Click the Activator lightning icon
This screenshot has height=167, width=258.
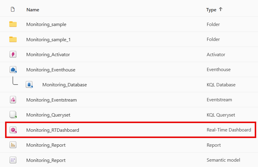click(x=13, y=54)
